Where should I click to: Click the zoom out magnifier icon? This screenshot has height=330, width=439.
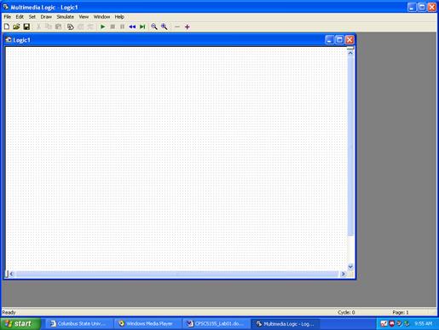click(154, 26)
